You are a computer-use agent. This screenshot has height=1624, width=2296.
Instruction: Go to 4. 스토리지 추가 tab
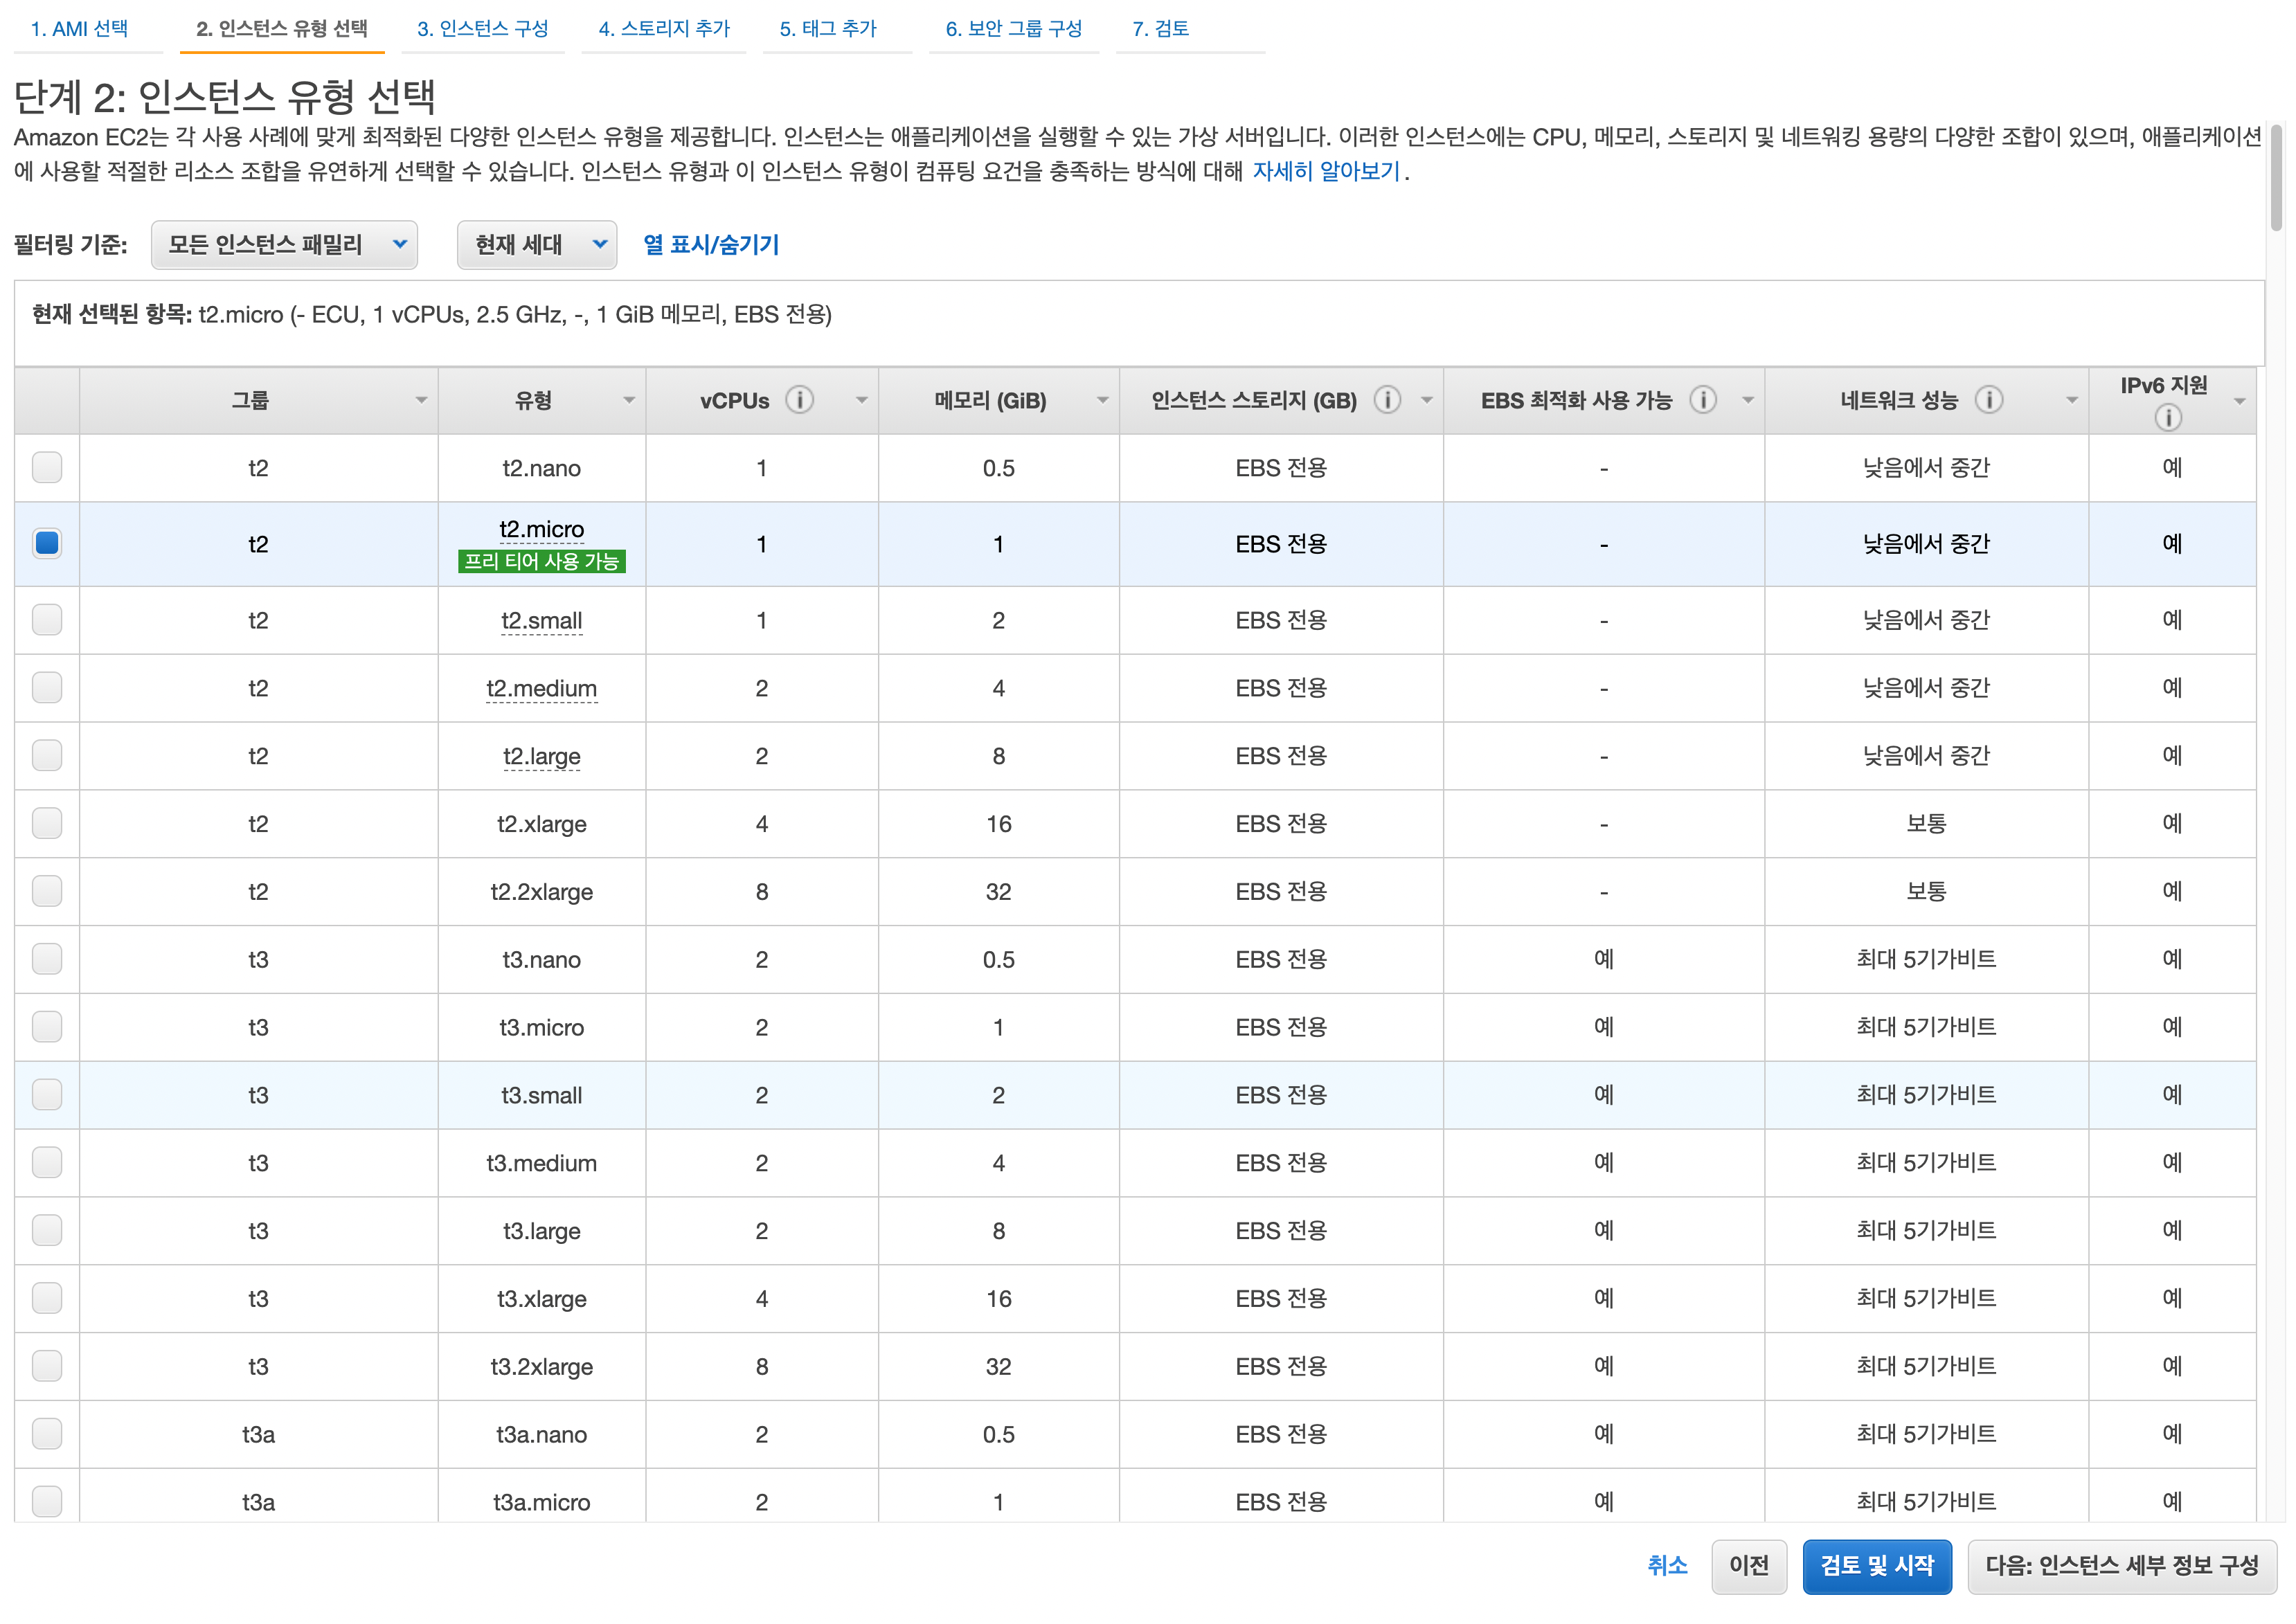coord(664,29)
